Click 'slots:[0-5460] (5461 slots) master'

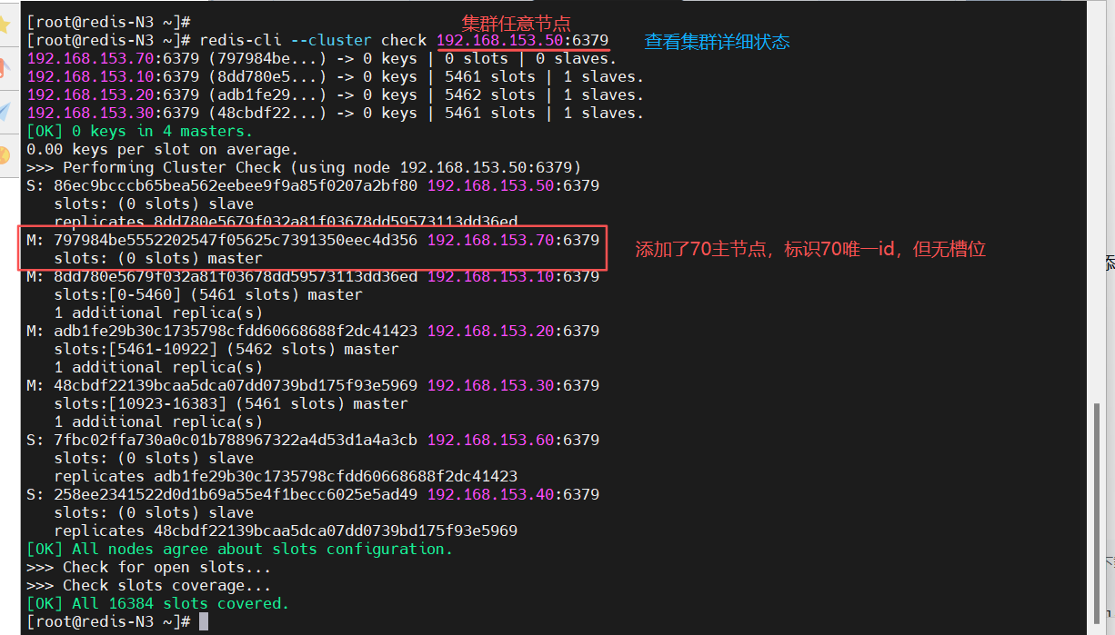208,294
